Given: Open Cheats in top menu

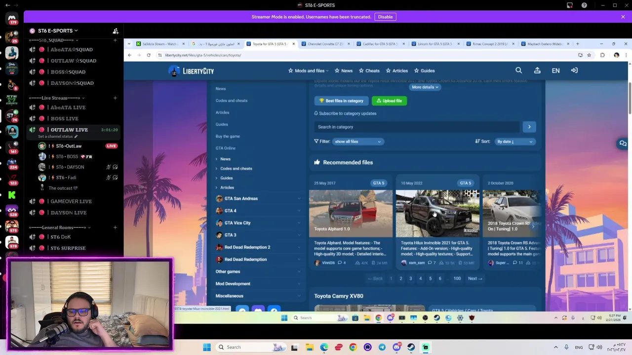Looking at the screenshot, I should coord(369,71).
